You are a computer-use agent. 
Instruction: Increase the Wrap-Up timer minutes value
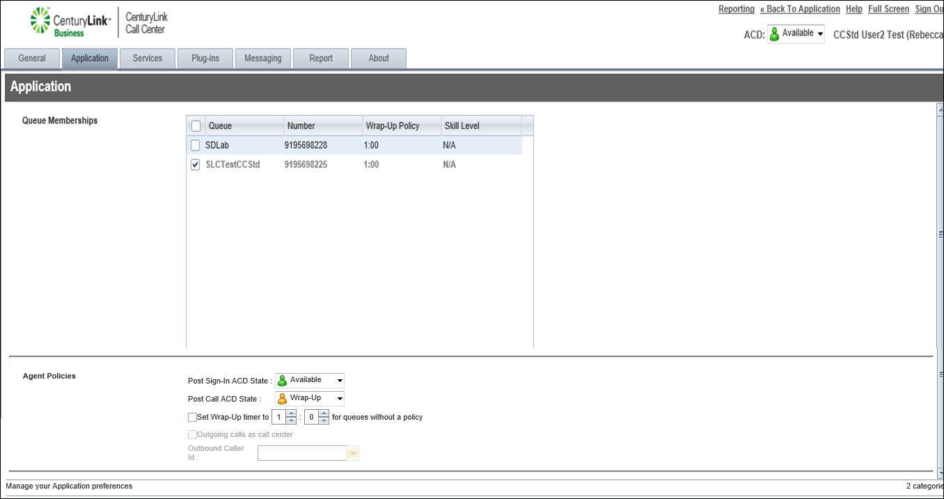291,413
